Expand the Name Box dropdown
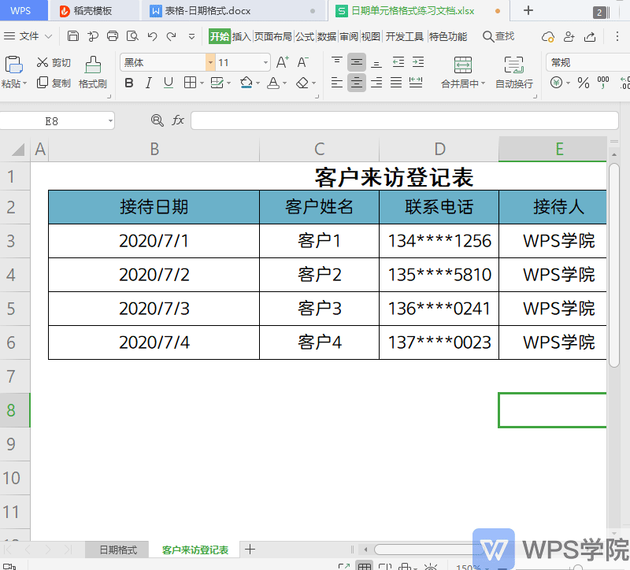 click(110, 120)
